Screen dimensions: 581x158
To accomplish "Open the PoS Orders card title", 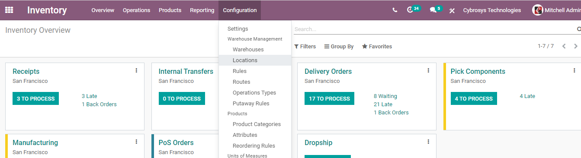I will pyautogui.click(x=176, y=143).
